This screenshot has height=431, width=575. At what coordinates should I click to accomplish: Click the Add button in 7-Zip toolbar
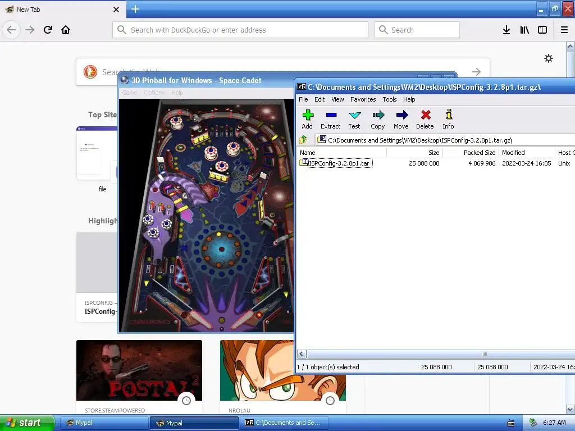(x=307, y=120)
